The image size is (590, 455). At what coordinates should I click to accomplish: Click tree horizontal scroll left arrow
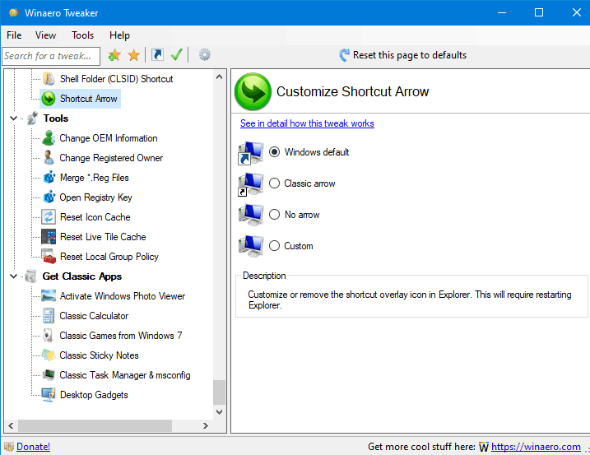tap(11, 425)
